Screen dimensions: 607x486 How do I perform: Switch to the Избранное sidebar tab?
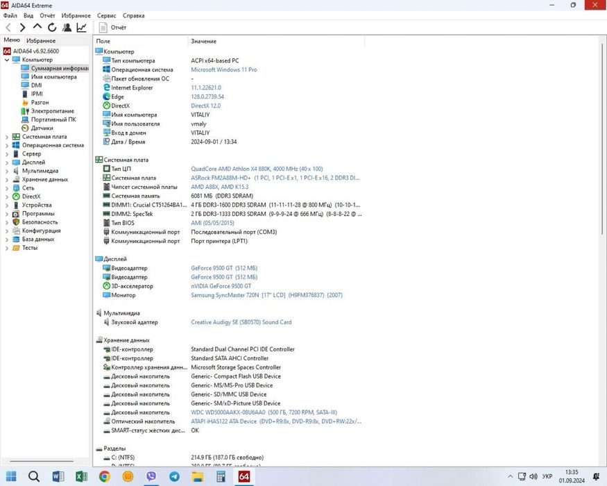pyautogui.click(x=41, y=40)
